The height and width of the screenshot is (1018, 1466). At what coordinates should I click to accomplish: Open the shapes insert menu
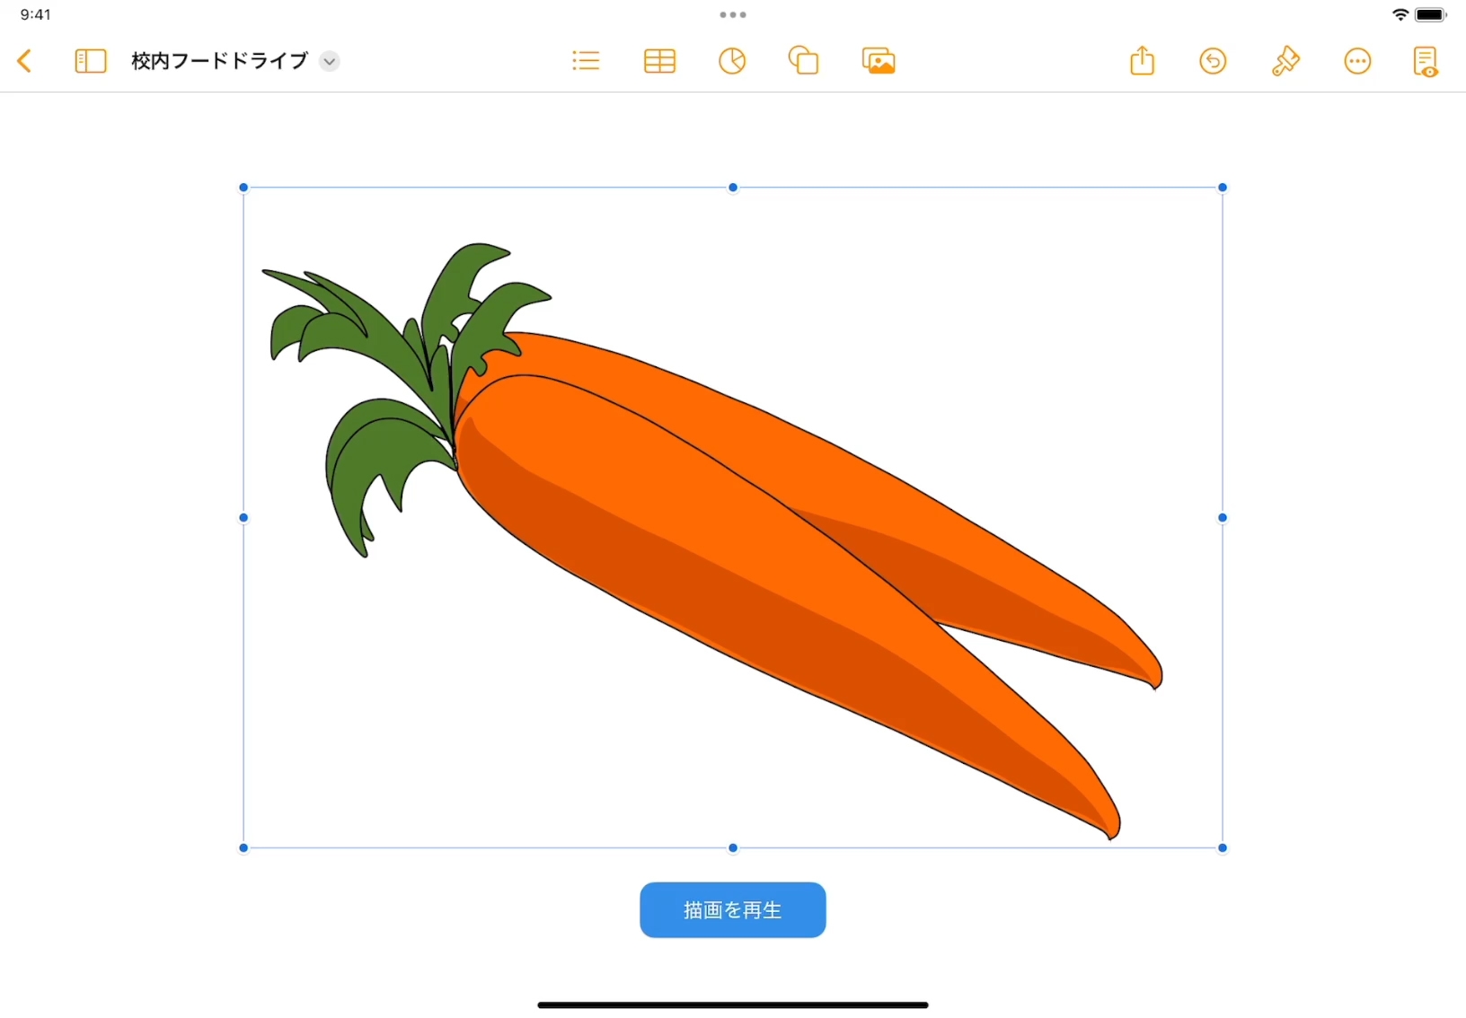point(804,61)
